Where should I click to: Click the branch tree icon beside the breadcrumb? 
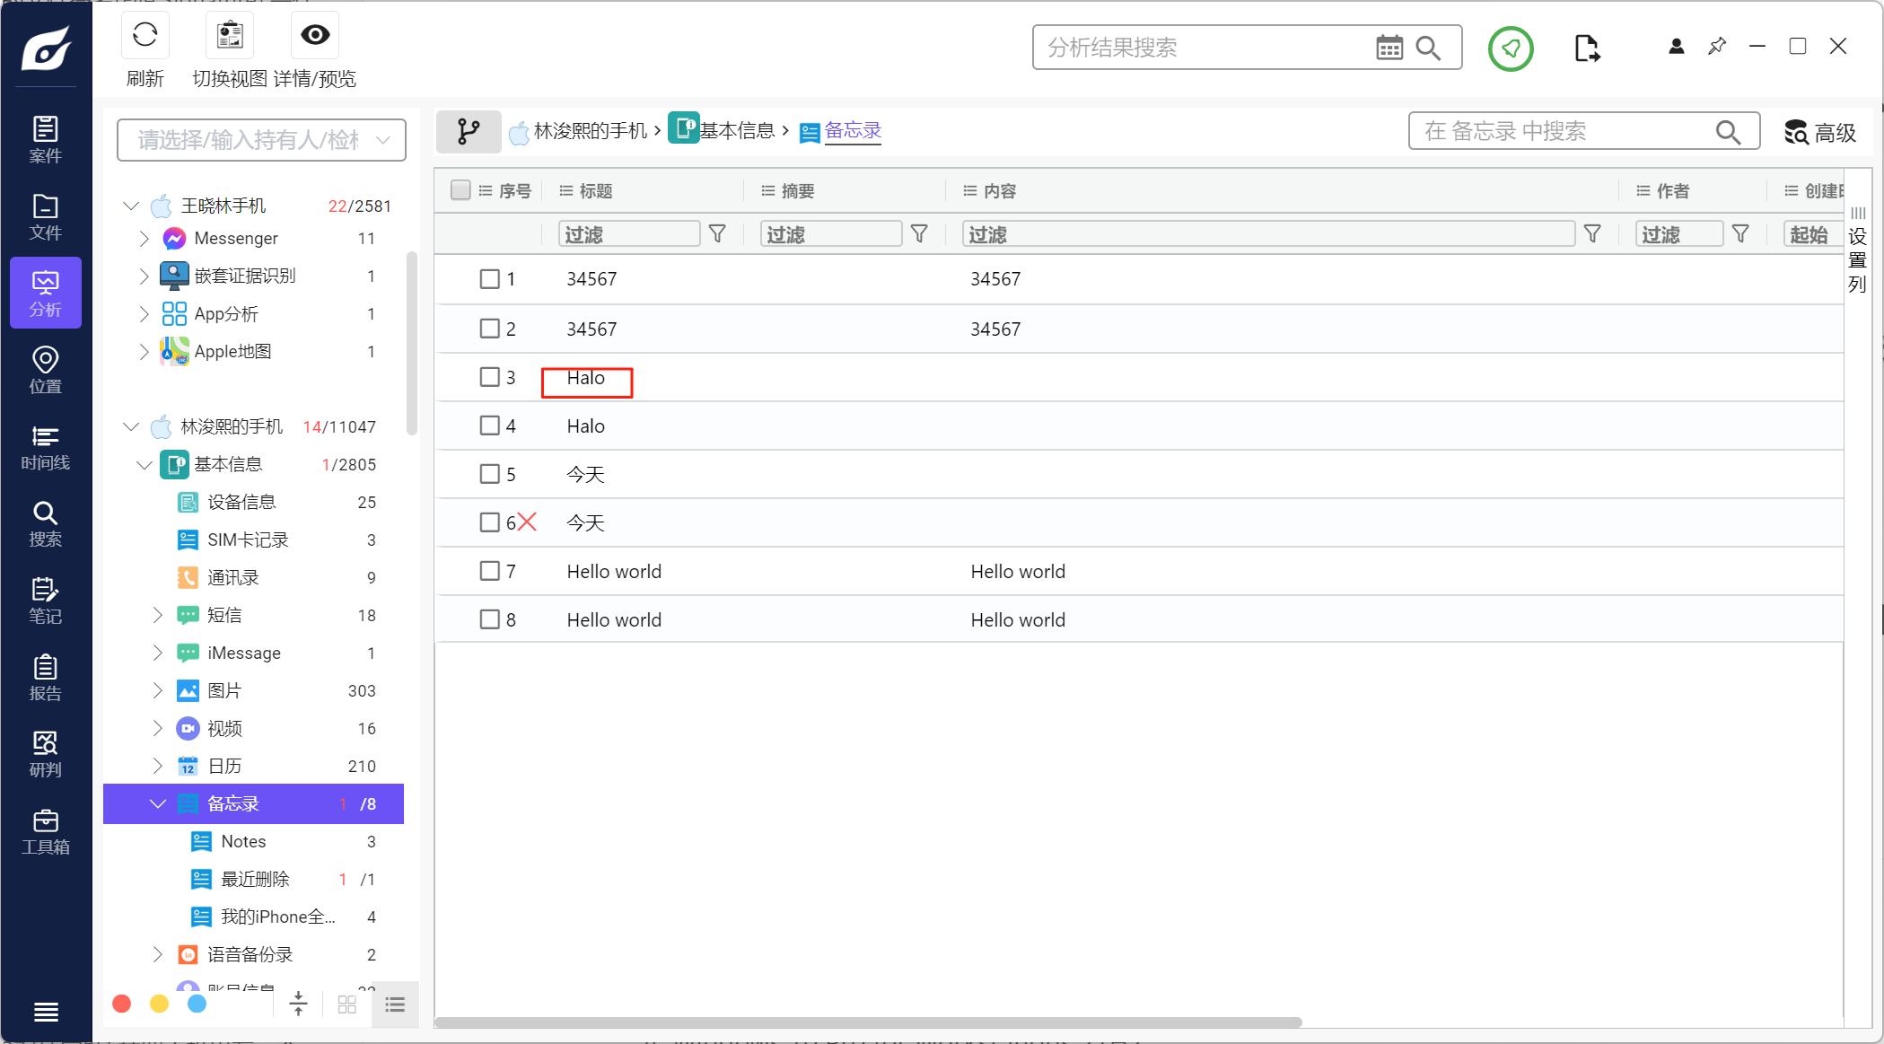[x=468, y=132]
